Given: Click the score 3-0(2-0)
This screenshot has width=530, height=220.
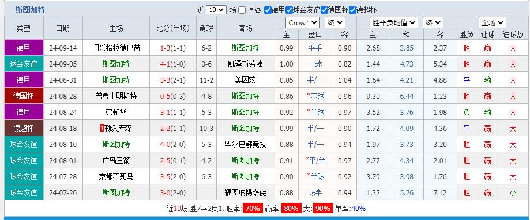Looking at the screenshot, I should pyautogui.click(x=172, y=192).
